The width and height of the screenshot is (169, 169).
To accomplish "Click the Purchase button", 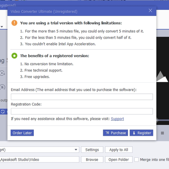I will (115, 133).
